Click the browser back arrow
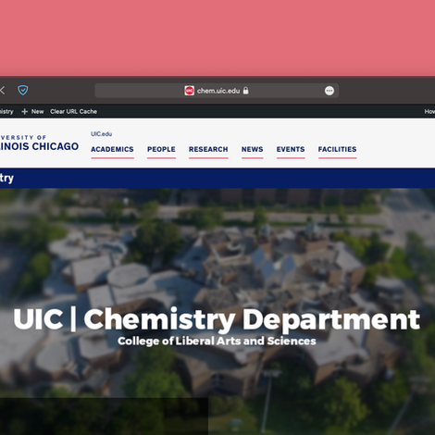Screen dimensions: 435x435 [2, 91]
